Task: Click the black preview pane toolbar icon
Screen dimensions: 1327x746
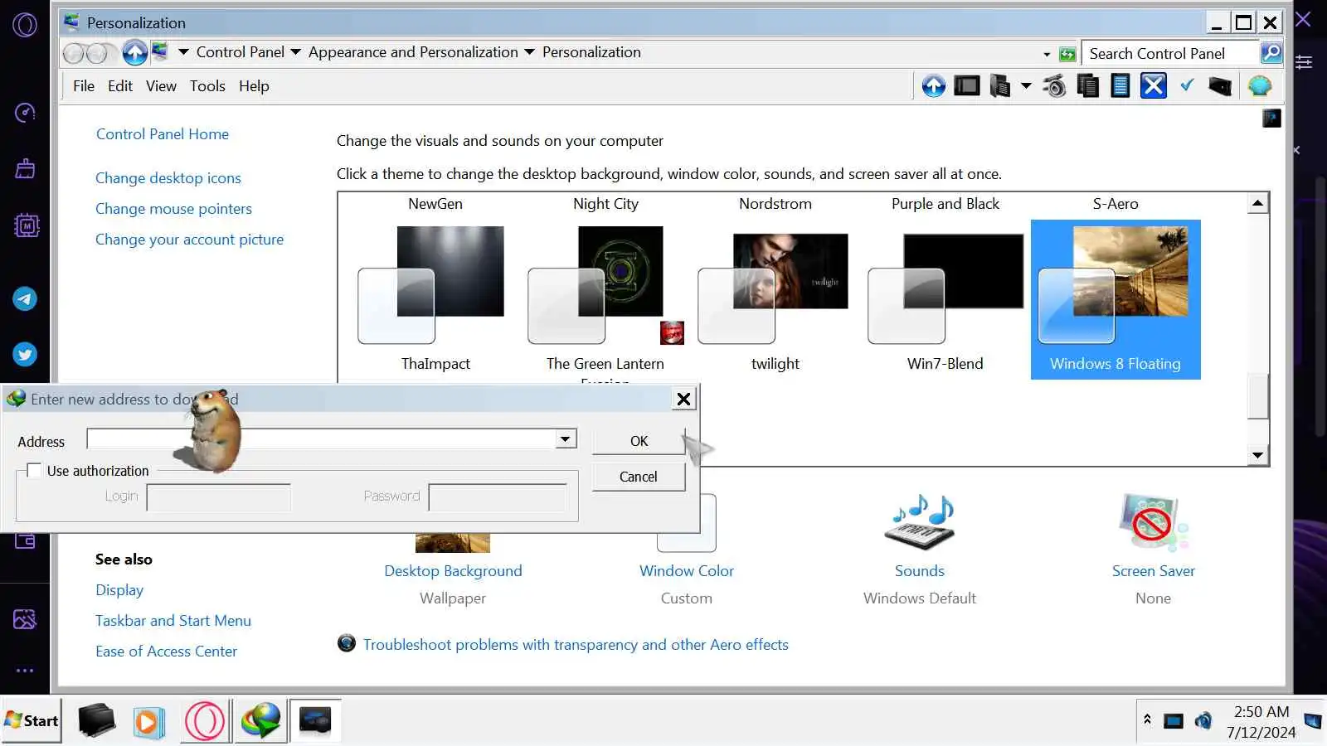Action: click(967, 85)
